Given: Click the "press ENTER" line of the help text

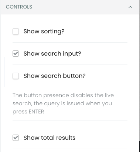Looking at the screenshot, I should (x=28, y=112).
